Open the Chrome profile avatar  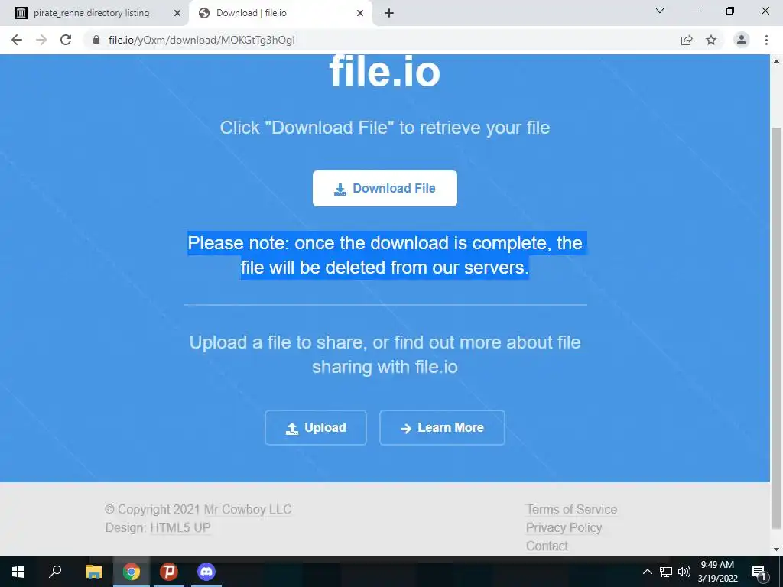tap(742, 40)
